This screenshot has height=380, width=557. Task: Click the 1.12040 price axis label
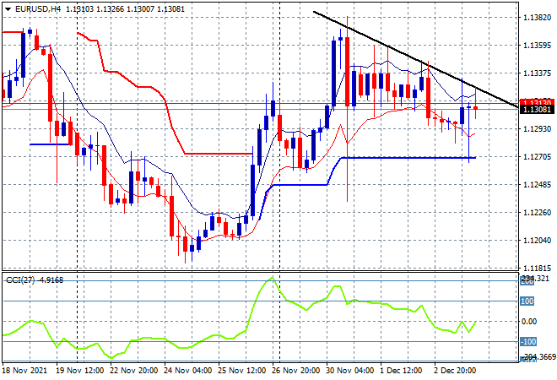(537, 241)
